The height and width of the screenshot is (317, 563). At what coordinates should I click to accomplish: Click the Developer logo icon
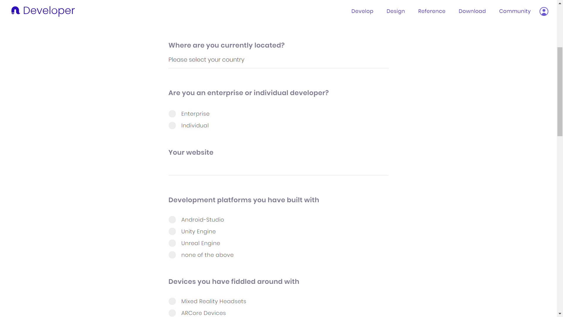coord(15,11)
